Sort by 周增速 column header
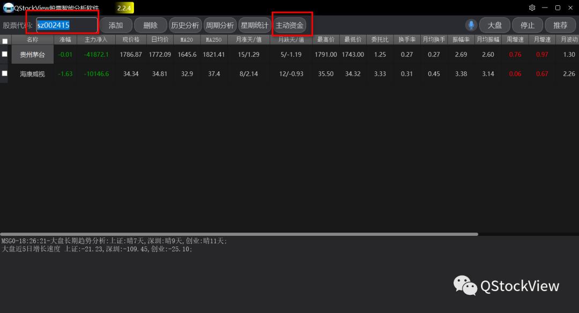The width and height of the screenshot is (579, 313). [515, 40]
